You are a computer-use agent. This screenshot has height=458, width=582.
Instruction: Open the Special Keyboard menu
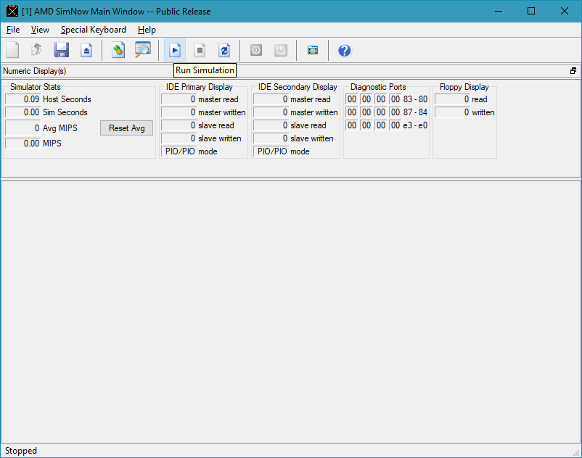tap(93, 30)
